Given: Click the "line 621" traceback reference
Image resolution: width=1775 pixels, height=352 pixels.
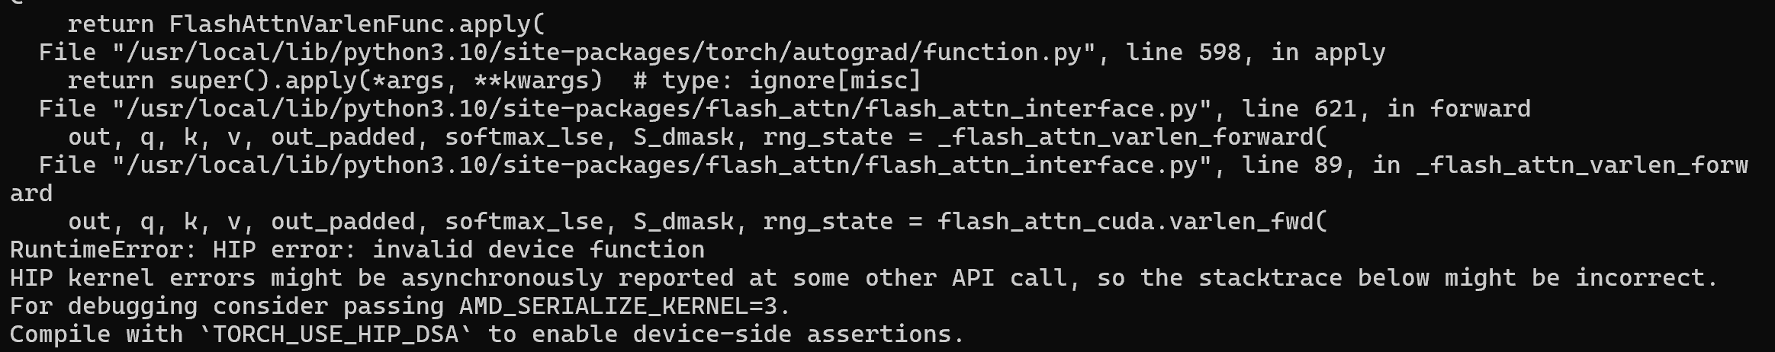Looking at the screenshot, I should [x=1299, y=109].
